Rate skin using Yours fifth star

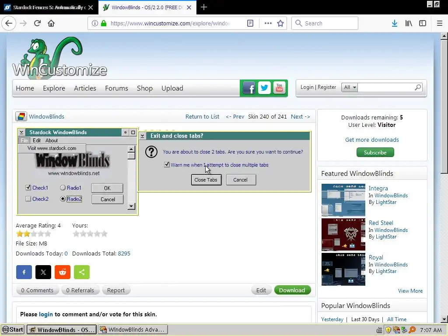click(x=104, y=234)
